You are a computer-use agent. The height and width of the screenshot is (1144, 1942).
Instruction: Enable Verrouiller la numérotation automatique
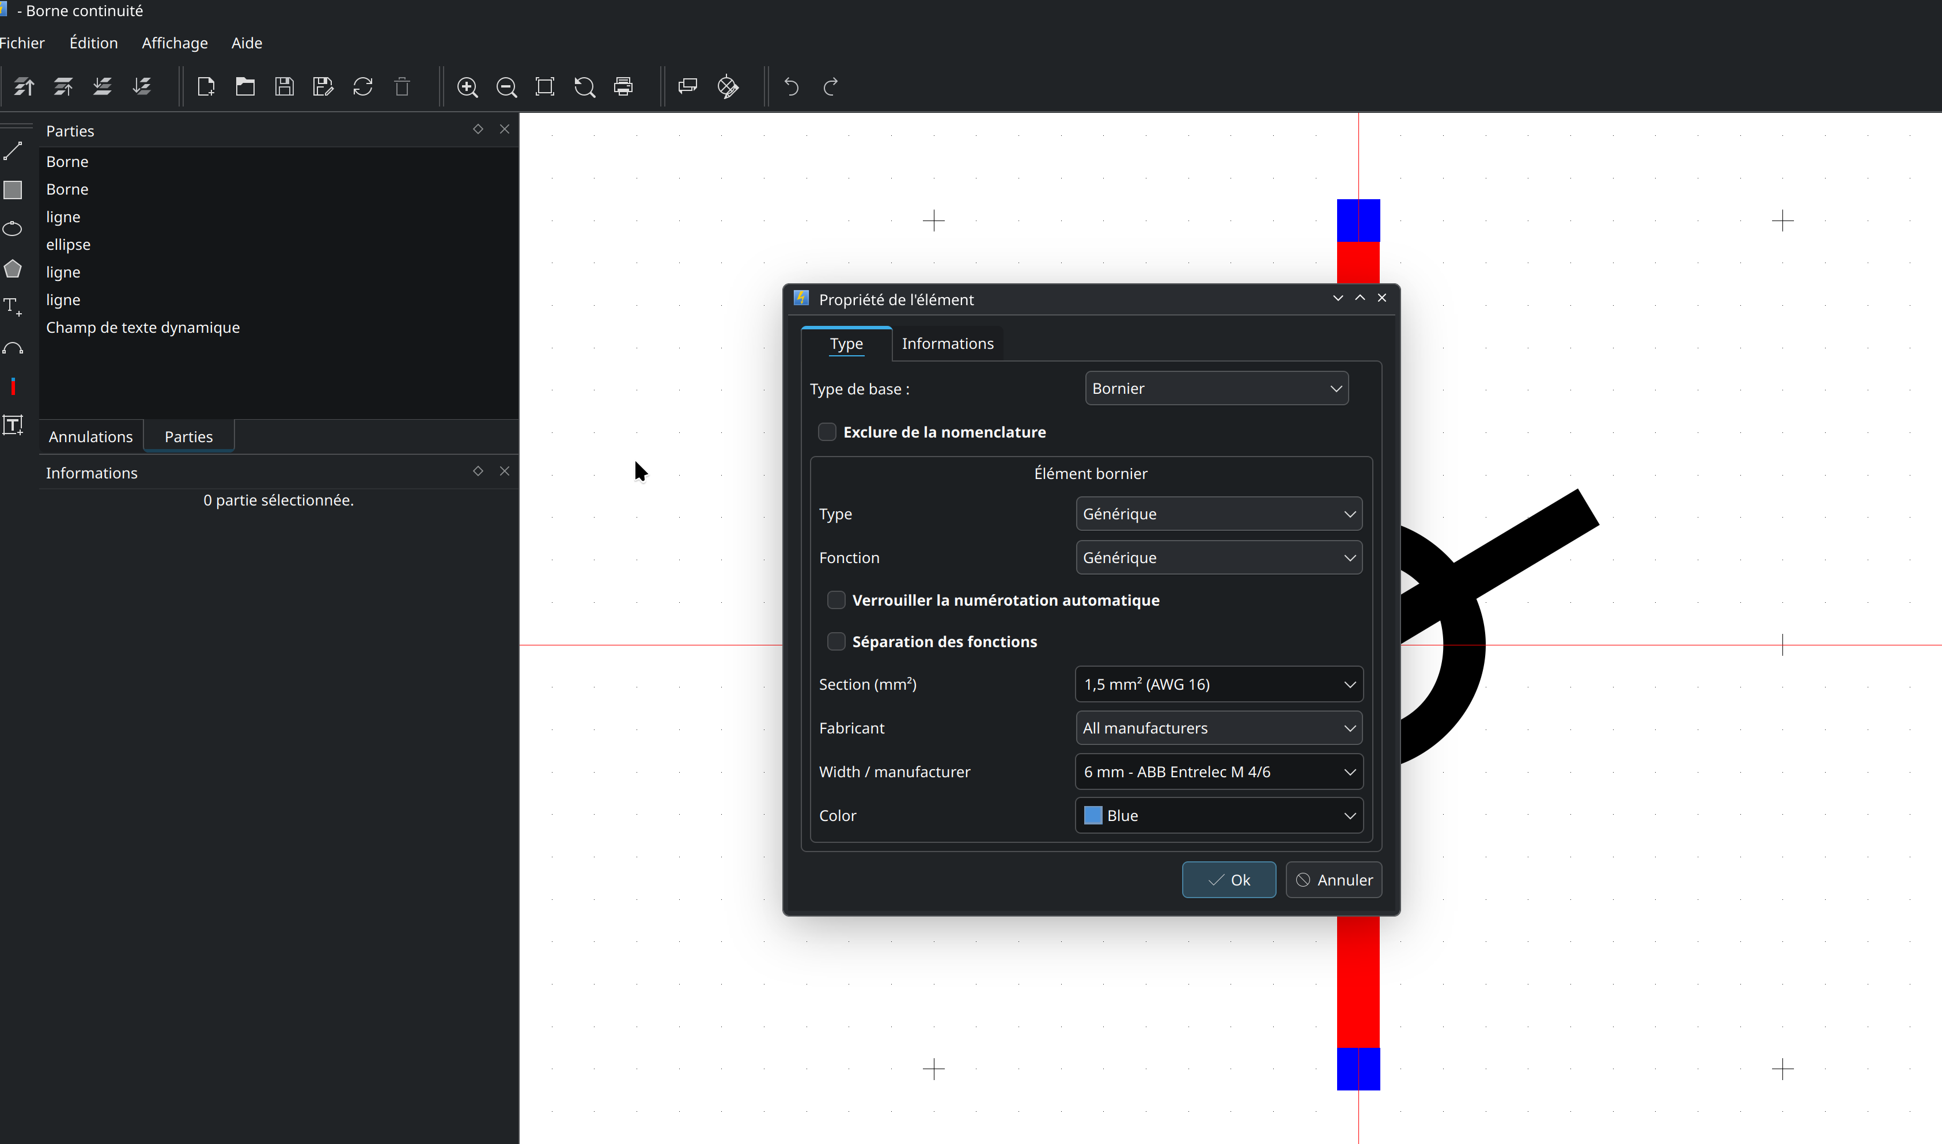[x=836, y=600]
